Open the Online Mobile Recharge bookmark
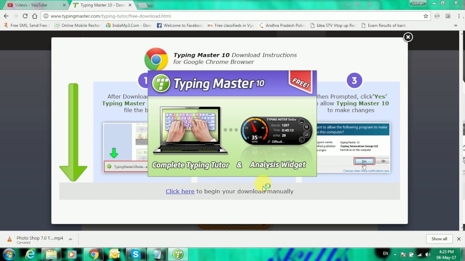This screenshot has width=465, height=261. point(77,25)
